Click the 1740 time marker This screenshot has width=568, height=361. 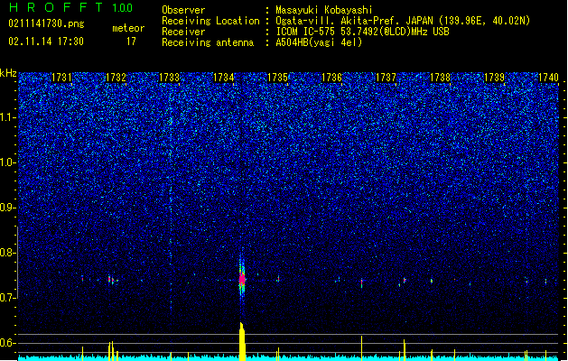(548, 78)
